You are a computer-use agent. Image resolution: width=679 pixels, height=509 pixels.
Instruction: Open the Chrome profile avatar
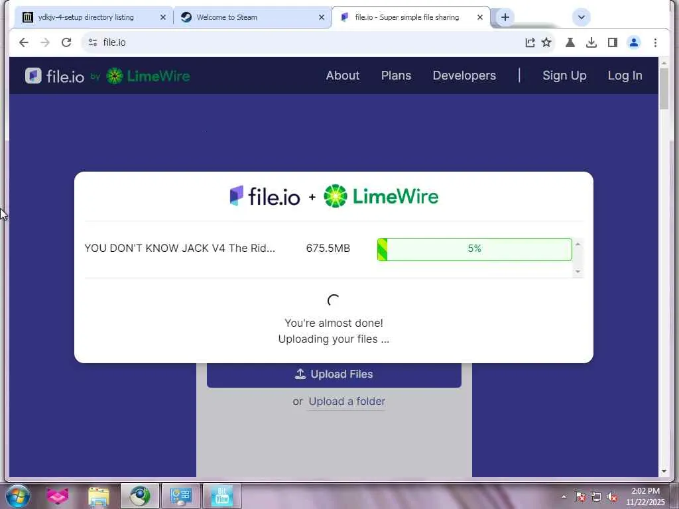634,42
